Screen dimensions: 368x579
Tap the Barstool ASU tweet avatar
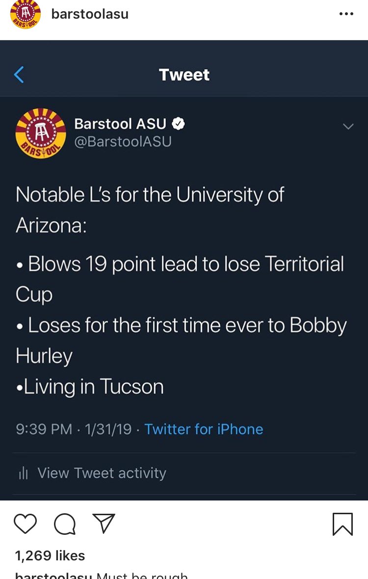coord(41,133)
